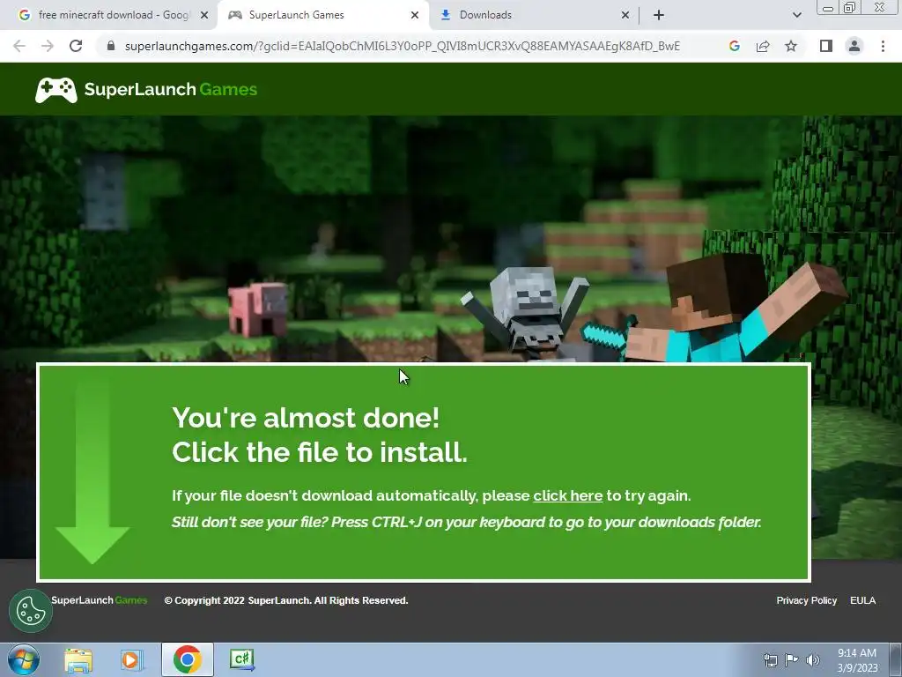Click the SuperLaunch gamepad logo icon
Screen dimensions: 902x677
tap(55, 90)
